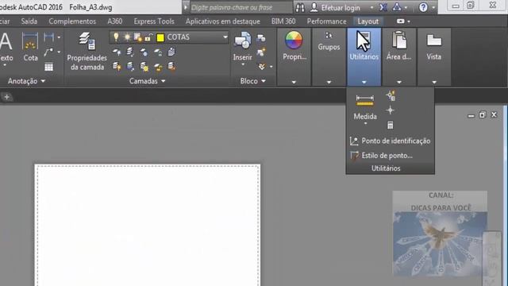508x286 pixels.
Task: Click the quick select icon in Utilitários
Action: 391,95
